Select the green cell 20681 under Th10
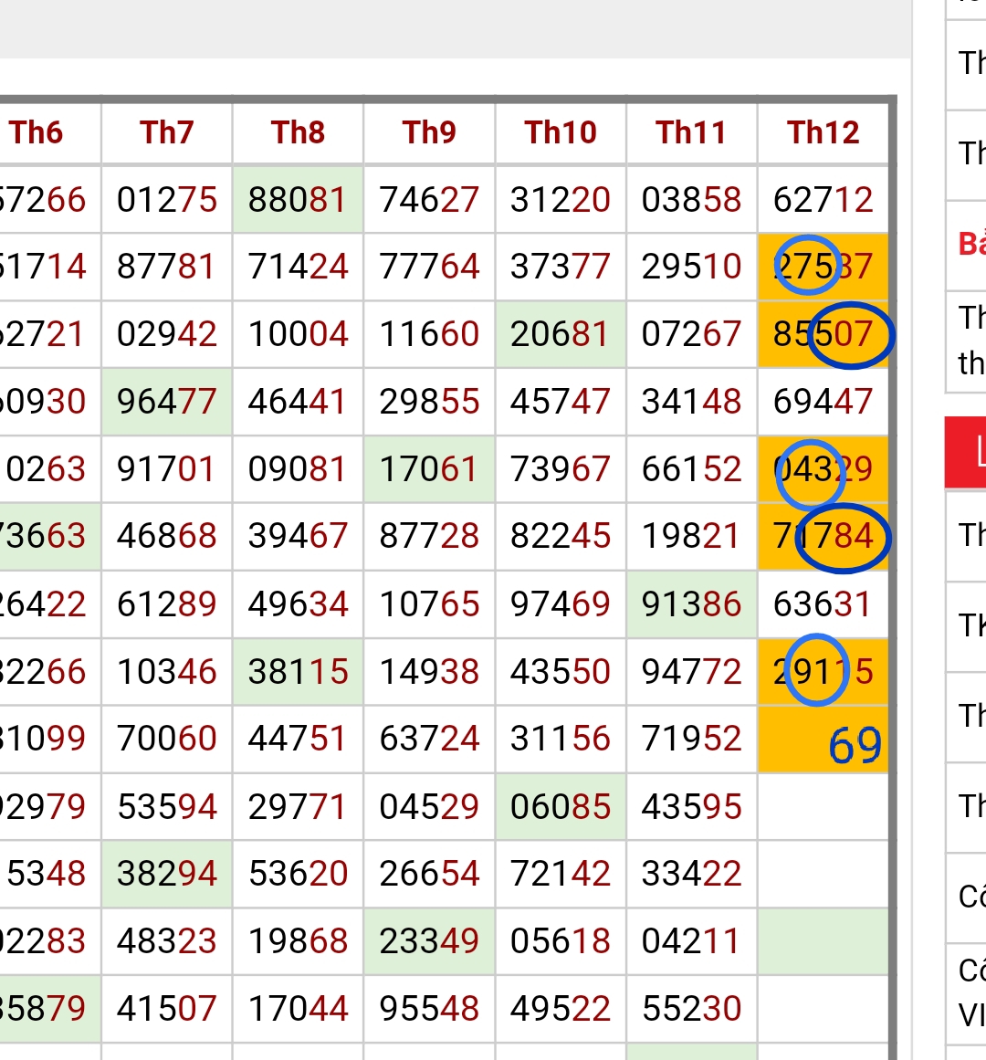986x1060 pixels. pyautogui.click(x=561, y=335)
